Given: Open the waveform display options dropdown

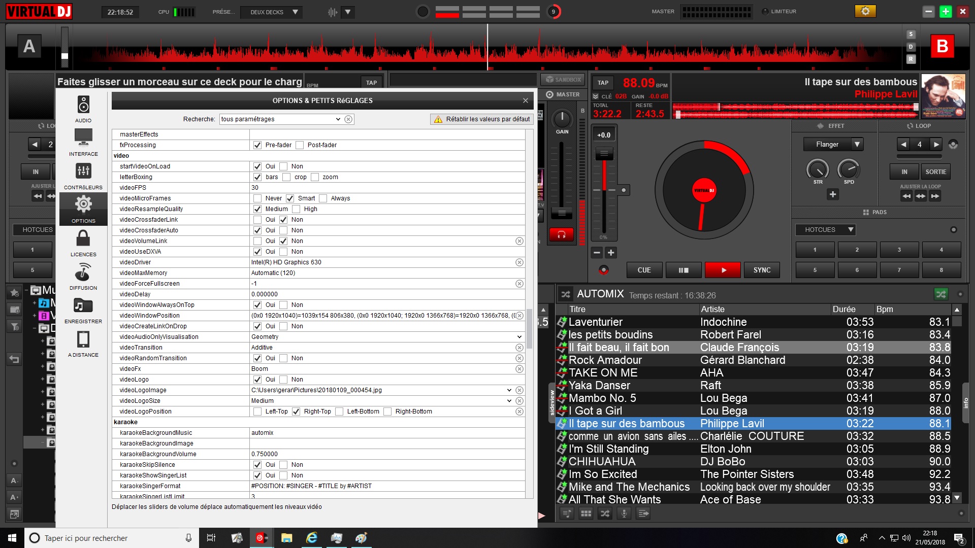Looking at the screenshot, I should tap(348, 12).
